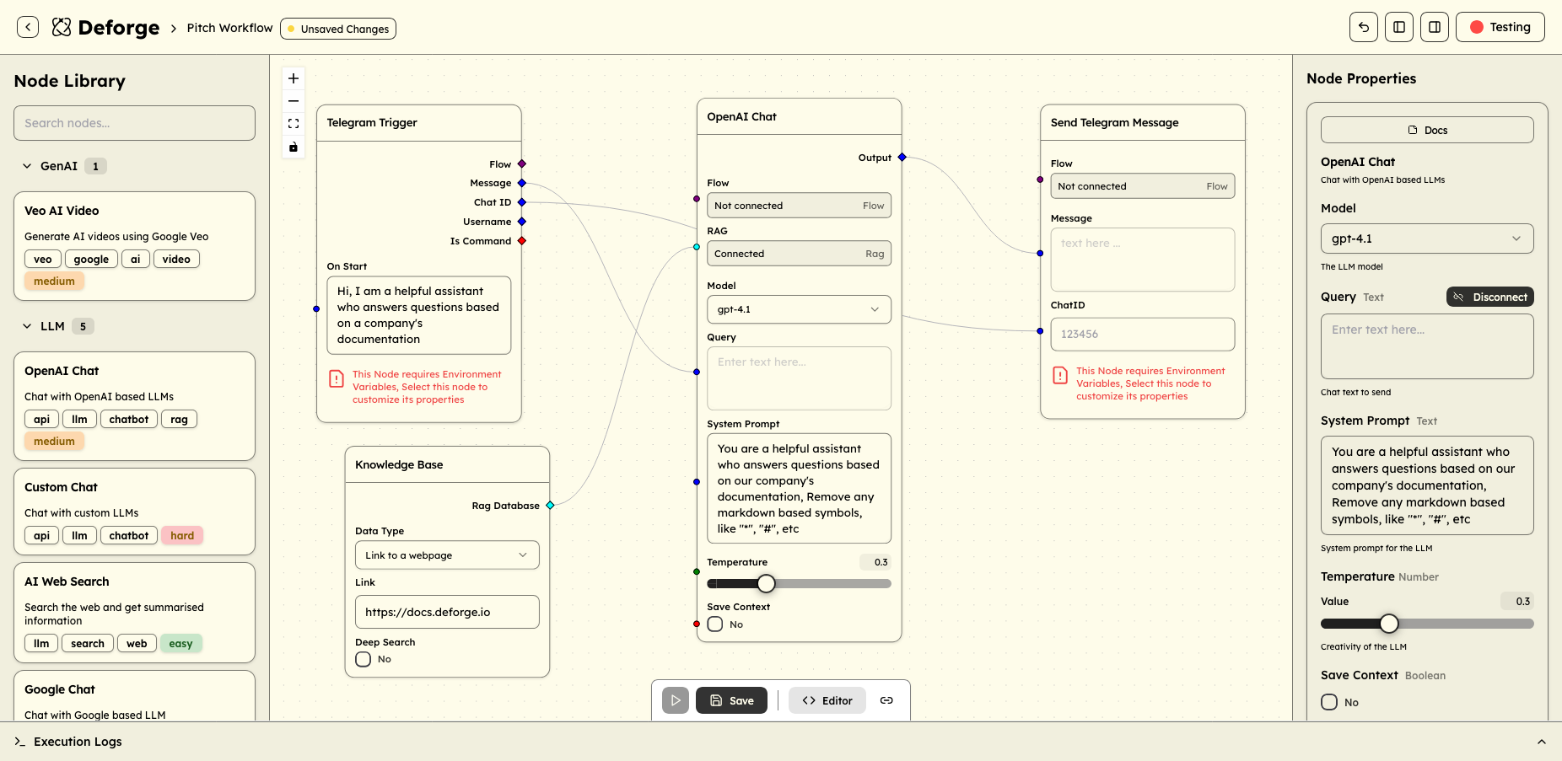1562x761 pixels.
Task: Open the Model dropdown in Node Properties
Action: [1426, 238]
